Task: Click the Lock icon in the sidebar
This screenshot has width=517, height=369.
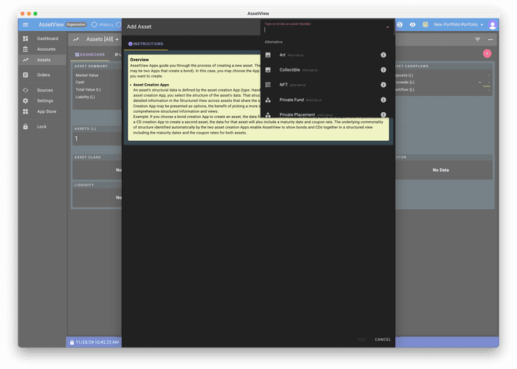Action: (x=41, y=126)
